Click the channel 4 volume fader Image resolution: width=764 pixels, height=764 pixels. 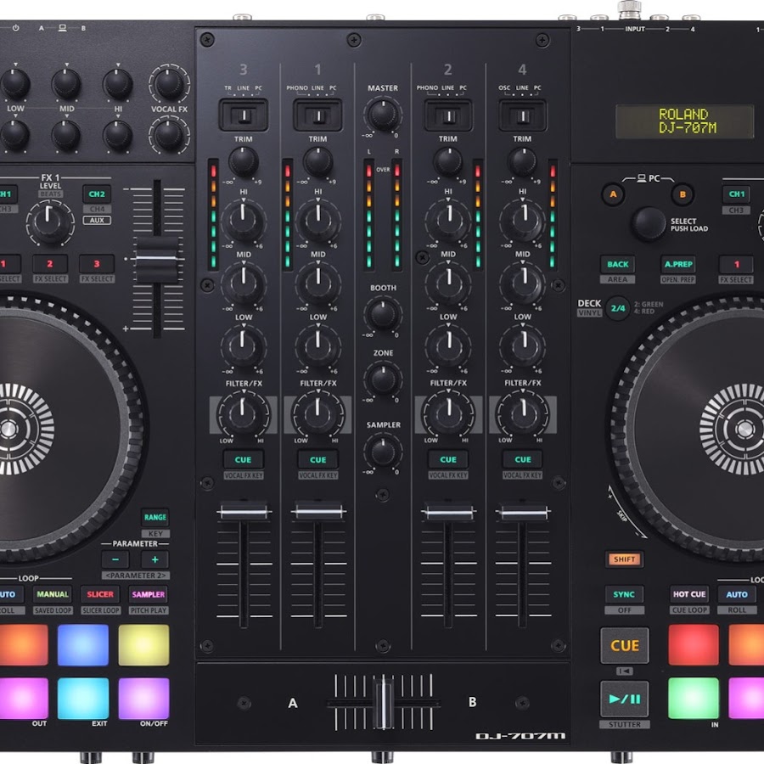point(523,512)
